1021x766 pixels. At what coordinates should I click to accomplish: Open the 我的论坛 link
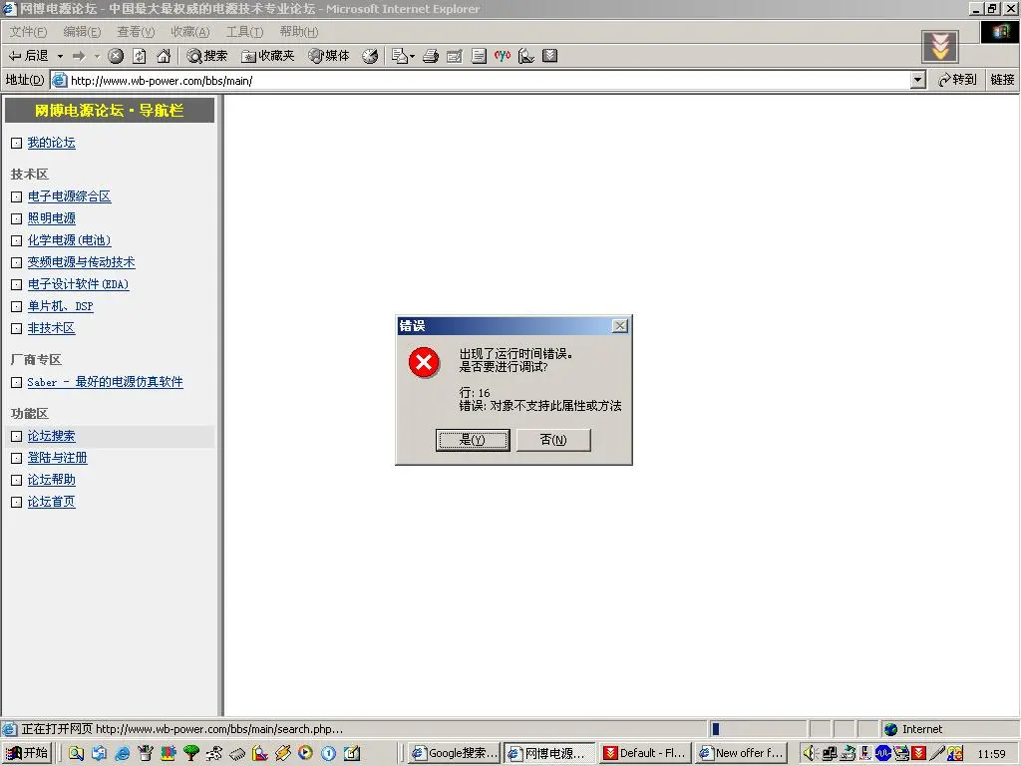(x=52, y=143)
